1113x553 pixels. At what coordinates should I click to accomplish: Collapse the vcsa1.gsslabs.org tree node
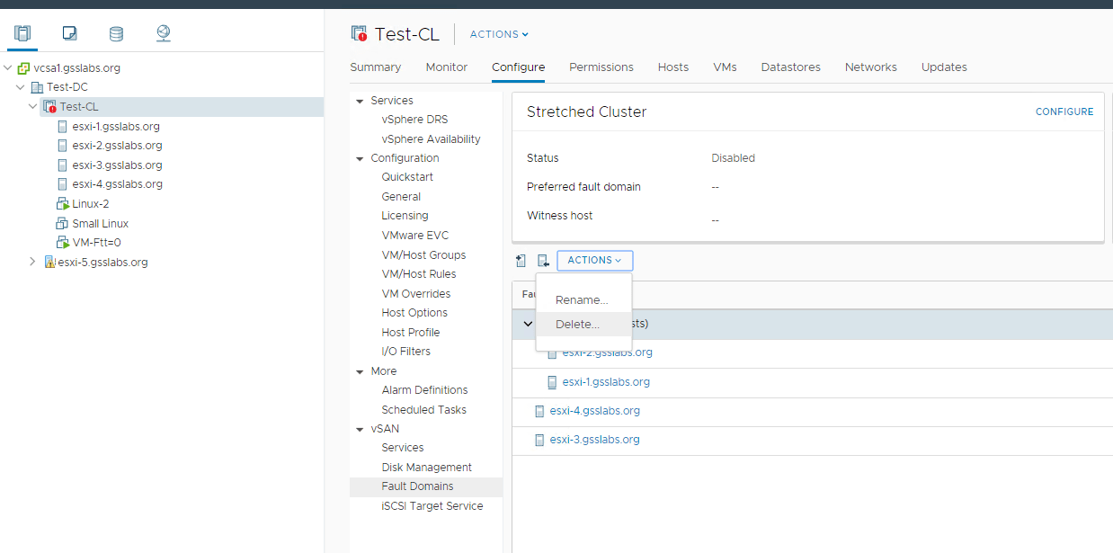(x=8, y=68)
